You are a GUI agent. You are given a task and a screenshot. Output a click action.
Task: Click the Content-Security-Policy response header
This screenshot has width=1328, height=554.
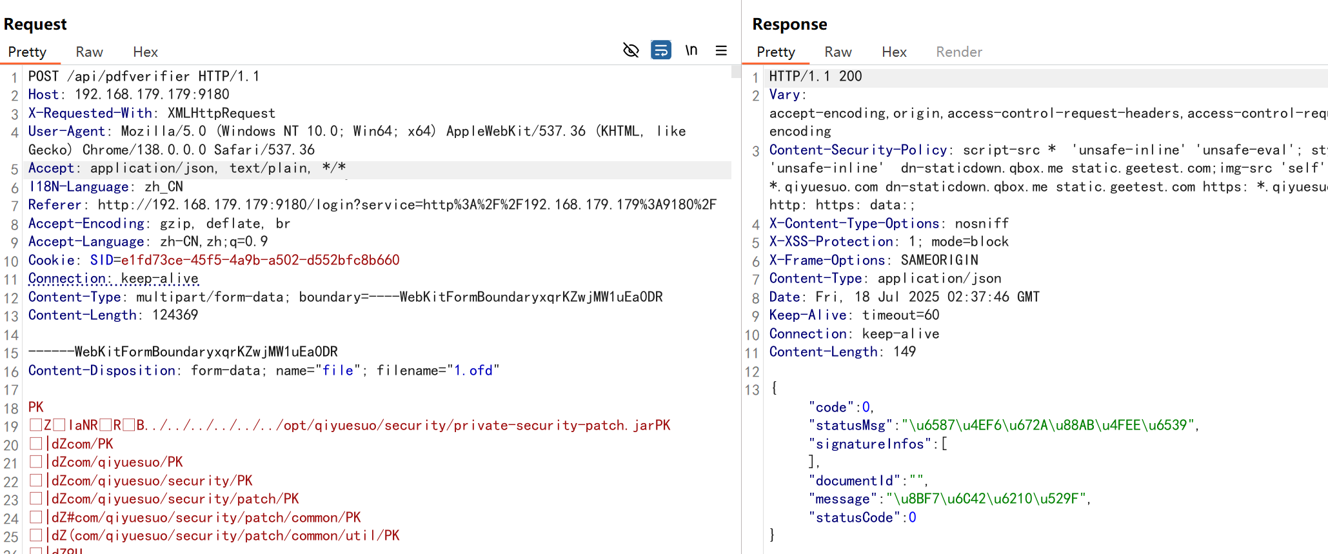click(x=858, y=150)
